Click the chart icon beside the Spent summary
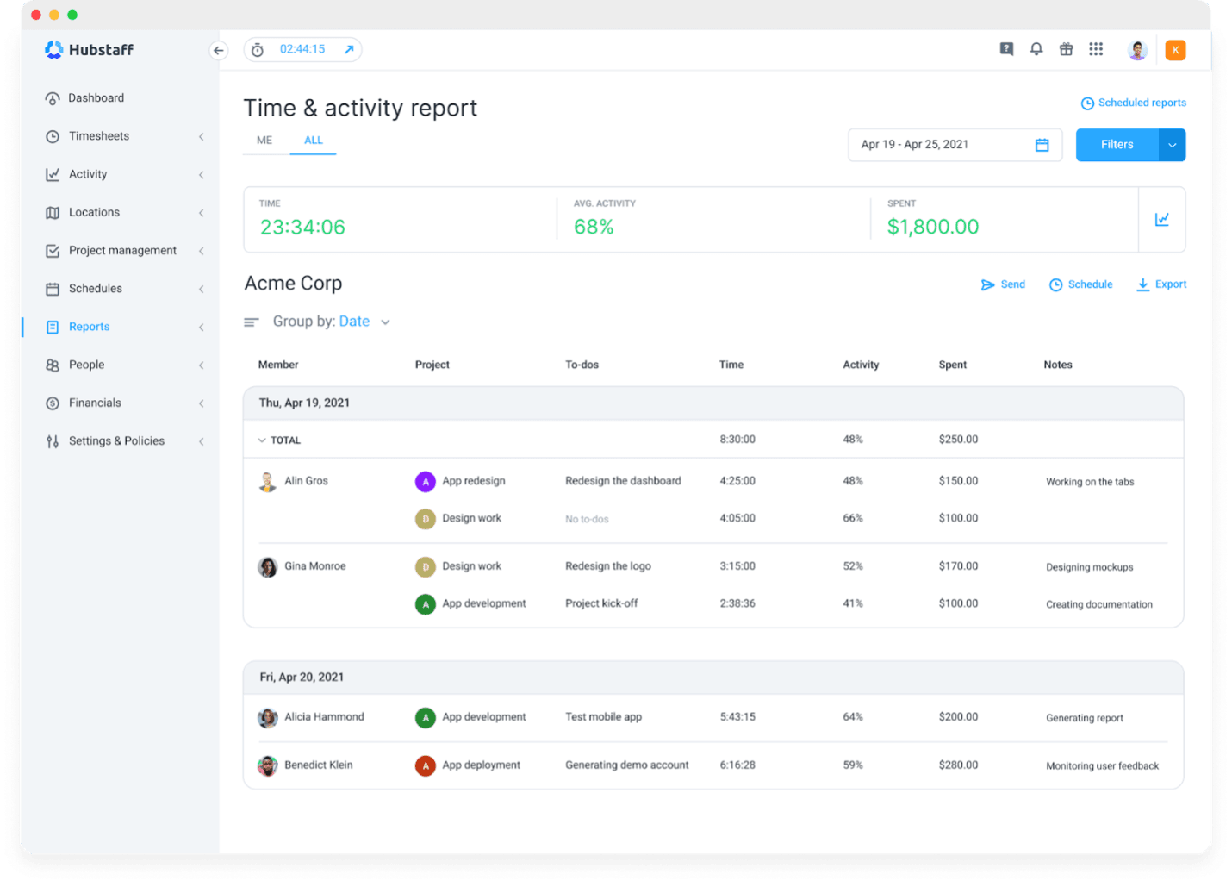 pos(1162,220)
